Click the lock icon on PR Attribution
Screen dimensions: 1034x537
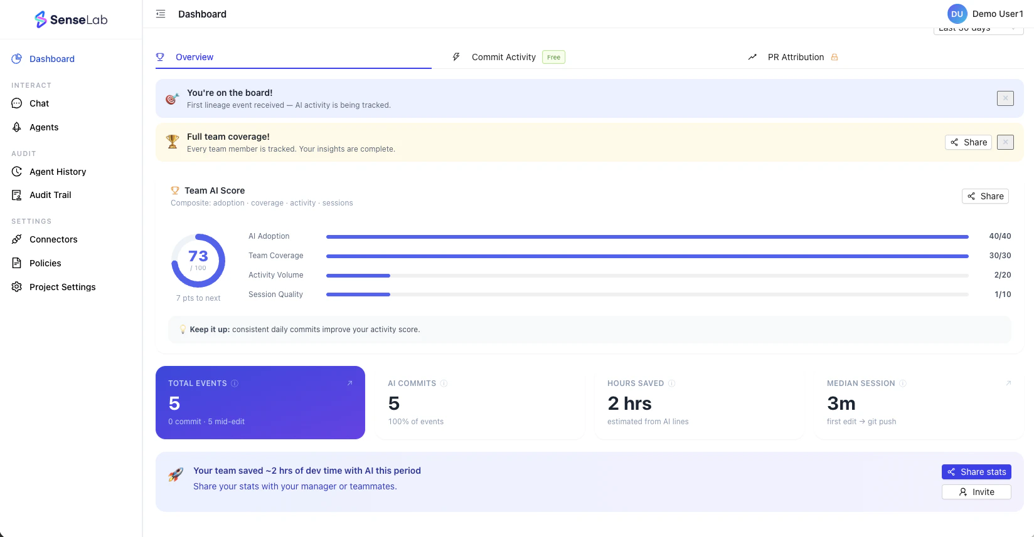(834, 57)
